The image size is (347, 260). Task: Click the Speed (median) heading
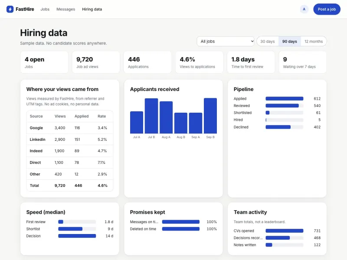pyautogui.click(x=46, y=212)
